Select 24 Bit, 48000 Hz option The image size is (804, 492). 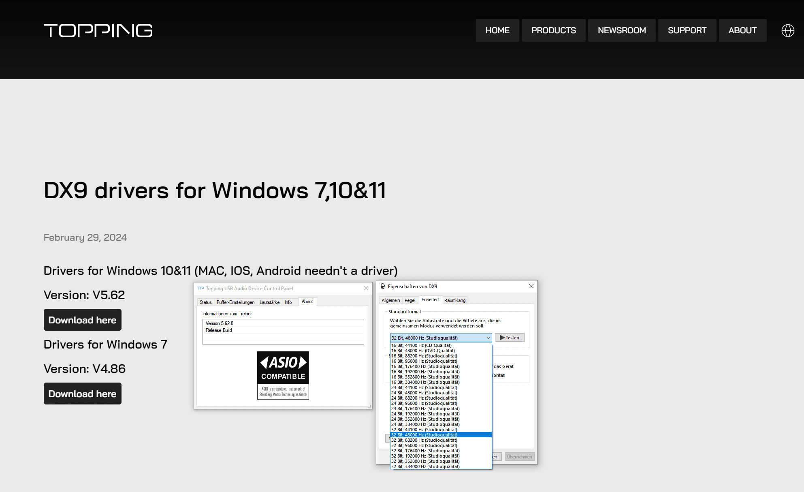441,393
